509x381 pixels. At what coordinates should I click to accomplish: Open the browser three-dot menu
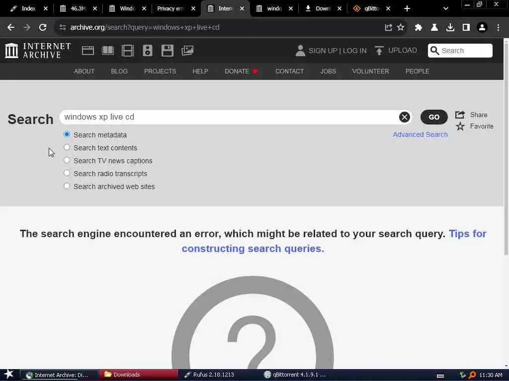pyautogui.click(x=498, y=28)
